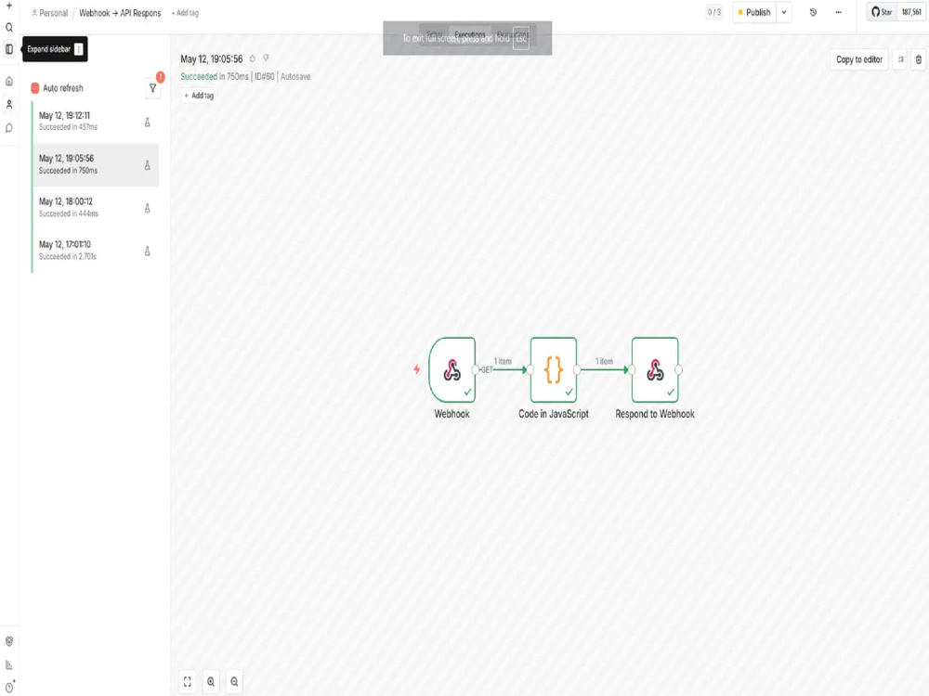Select the May 12, 19:05:56 execution row
929x696 pixels.
96,164
